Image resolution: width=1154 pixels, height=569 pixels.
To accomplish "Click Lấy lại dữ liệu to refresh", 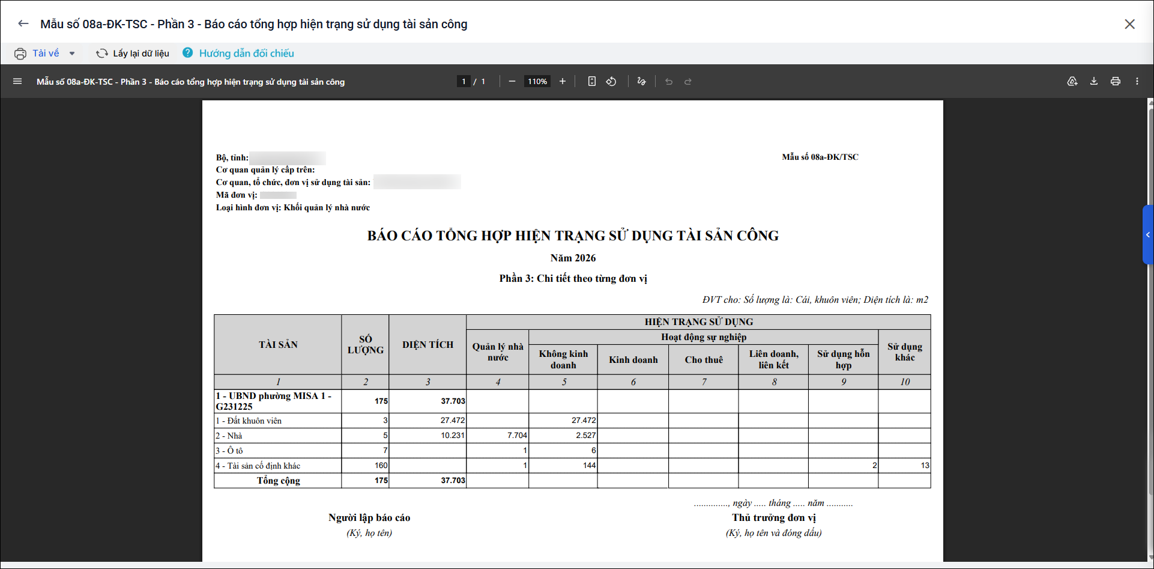I will coord(133,53).
